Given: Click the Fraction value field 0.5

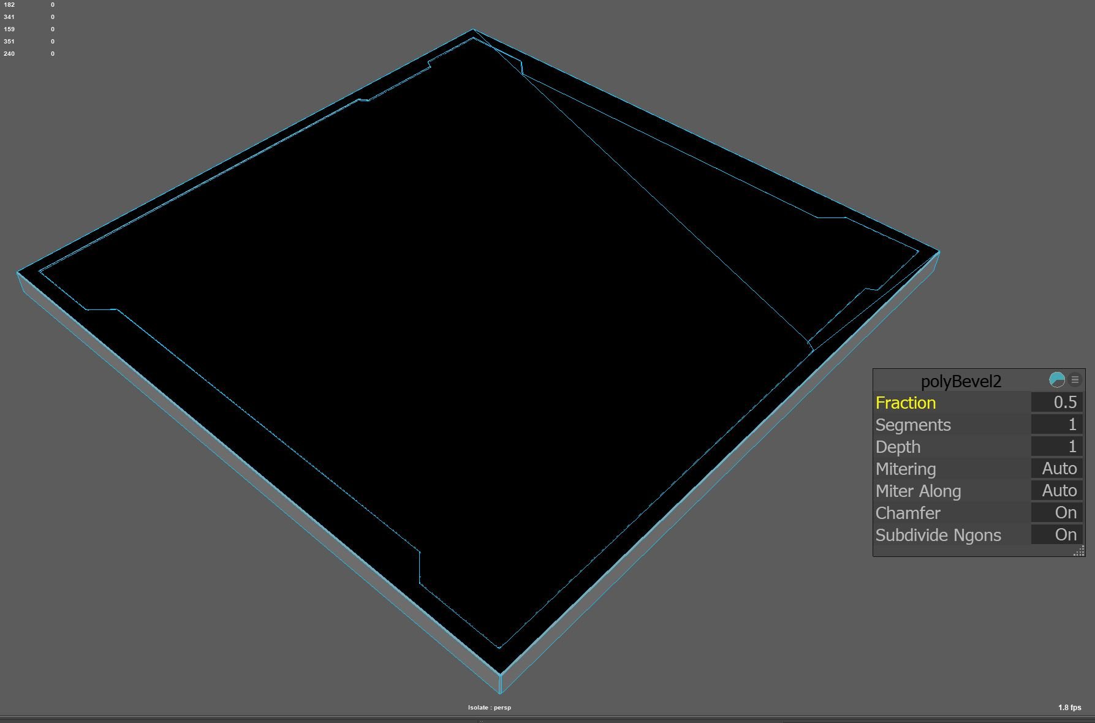Looking at the screenshot, I should click(x=1057, y=403).
